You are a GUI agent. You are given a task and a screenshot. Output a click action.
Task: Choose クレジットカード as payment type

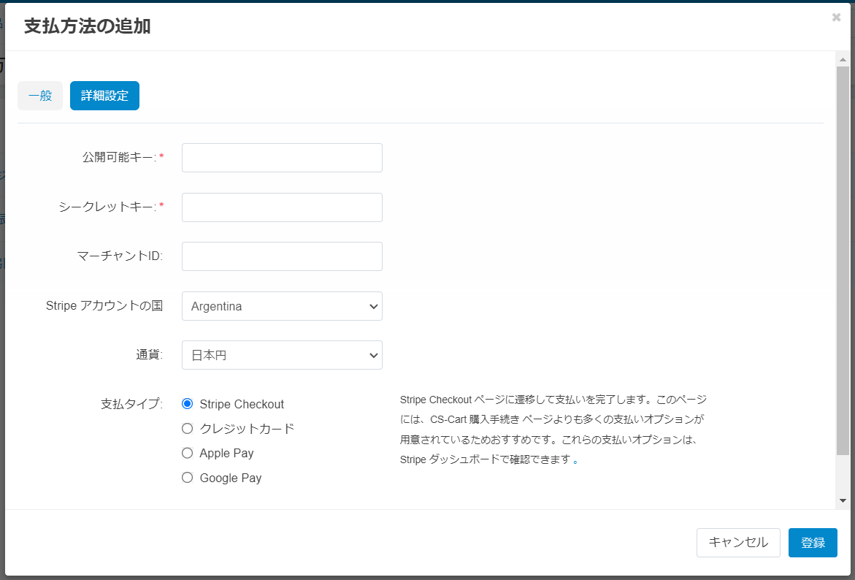pyautogui.click(x=187, y=429)
